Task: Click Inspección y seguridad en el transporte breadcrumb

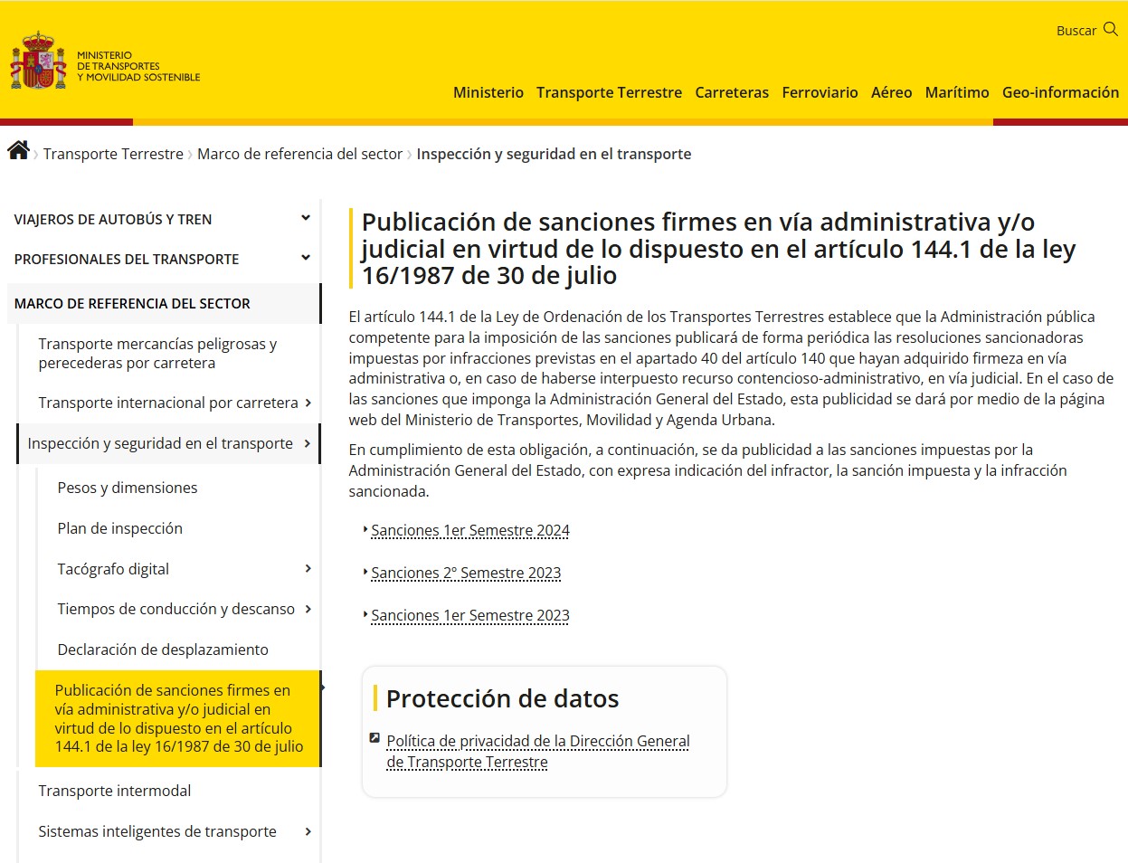Action: (554, 154)
